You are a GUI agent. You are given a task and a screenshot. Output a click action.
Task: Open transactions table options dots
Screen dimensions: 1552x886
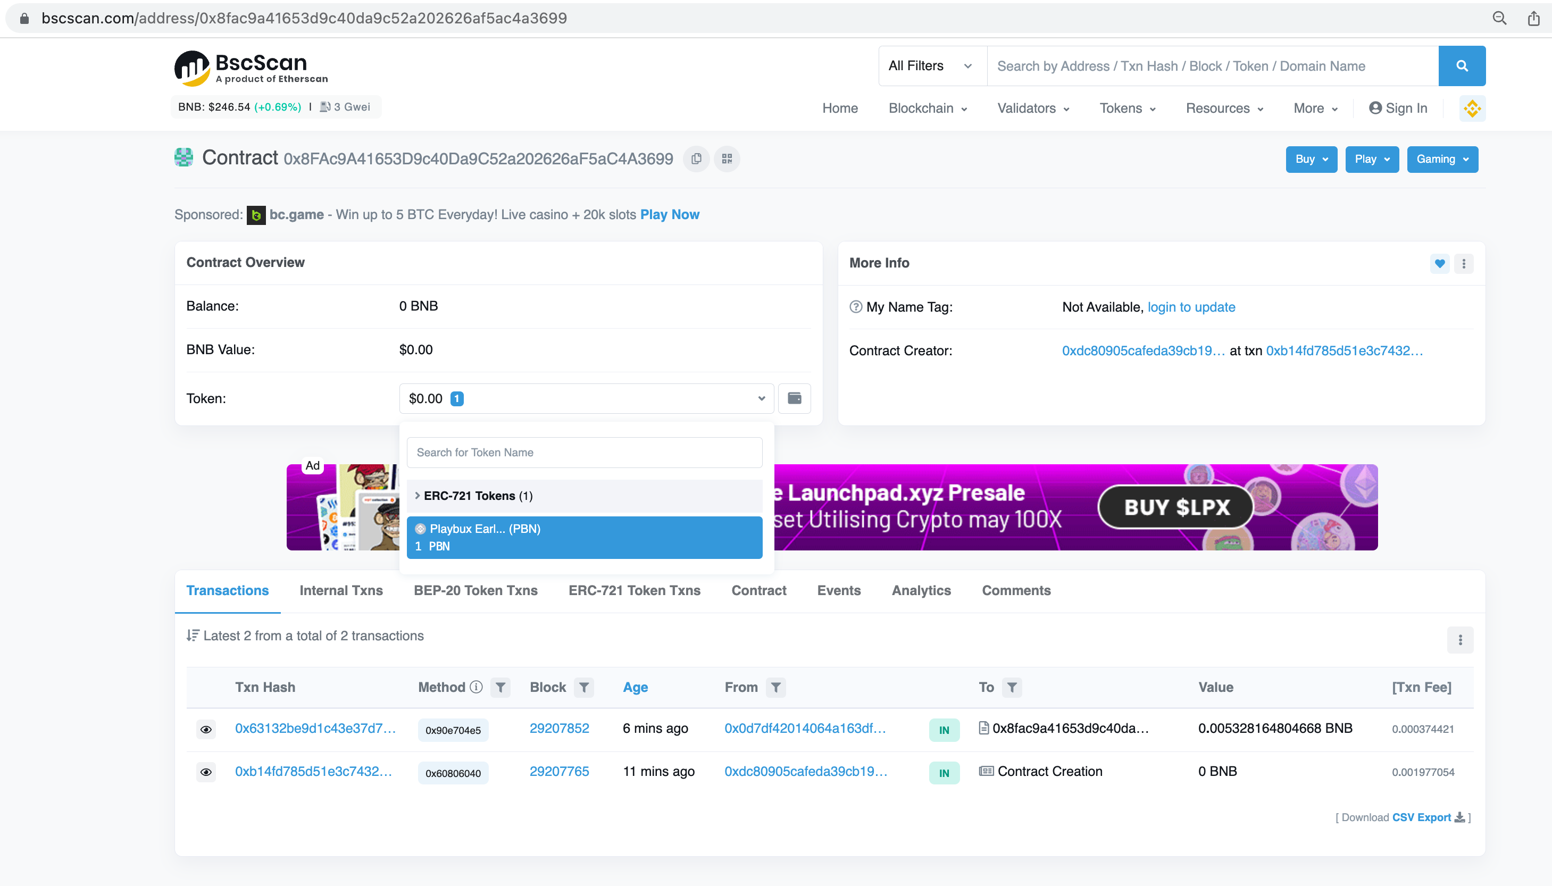(x=1460, y=640)
